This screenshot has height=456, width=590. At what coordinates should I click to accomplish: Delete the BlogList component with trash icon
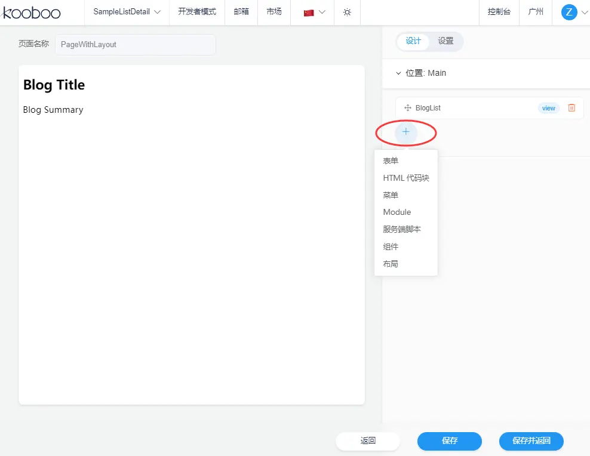(571, 108)
